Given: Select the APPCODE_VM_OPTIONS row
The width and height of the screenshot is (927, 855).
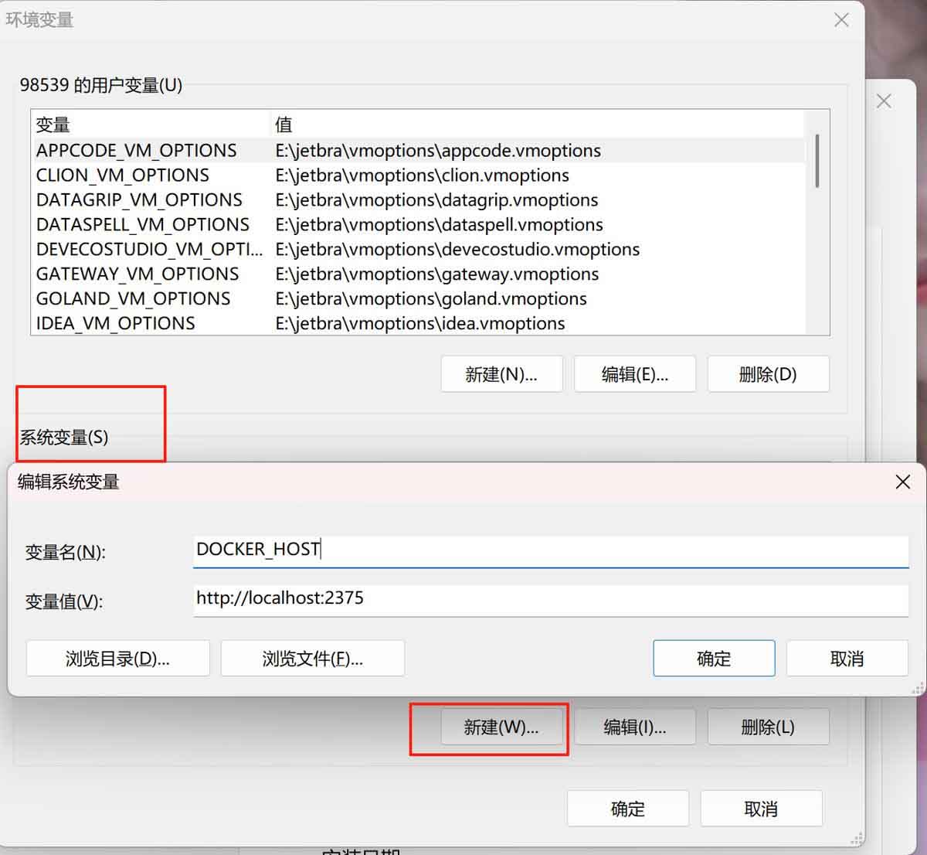Looking at the screenshot, I should tap(418, 151).
